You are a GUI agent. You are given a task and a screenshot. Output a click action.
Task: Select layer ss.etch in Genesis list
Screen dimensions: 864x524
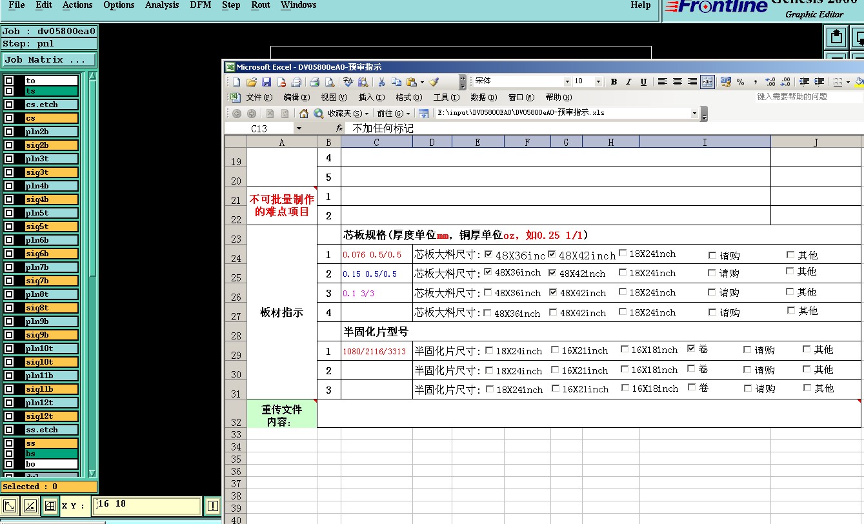(51, 430)
